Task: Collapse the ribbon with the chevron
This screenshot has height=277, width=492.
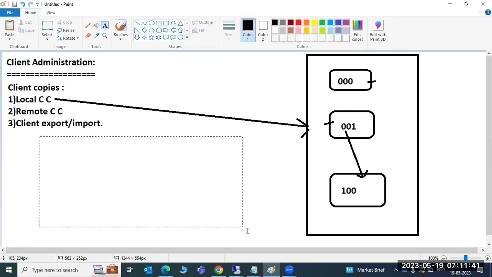Action: tap(480, 13)
